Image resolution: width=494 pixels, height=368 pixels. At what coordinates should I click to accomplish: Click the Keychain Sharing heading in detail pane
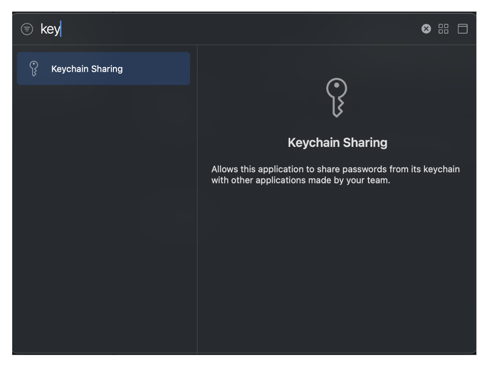(x=337, y=143)
